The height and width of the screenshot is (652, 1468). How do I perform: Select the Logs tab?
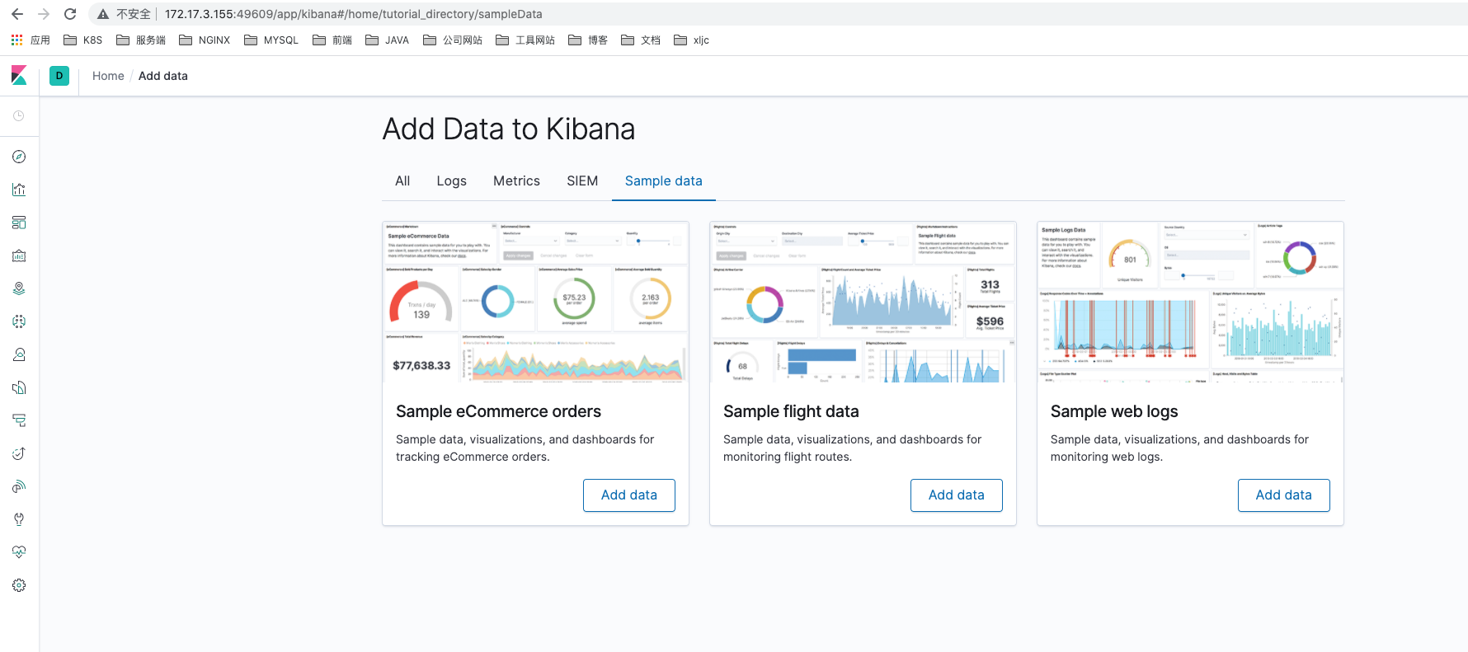click(x=451, y=181)
